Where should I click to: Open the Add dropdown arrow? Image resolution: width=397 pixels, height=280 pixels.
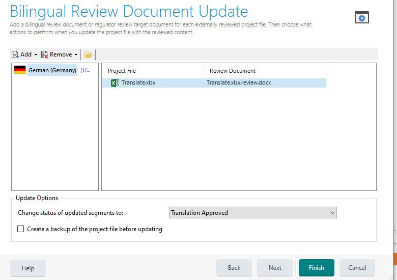point(36,54)
